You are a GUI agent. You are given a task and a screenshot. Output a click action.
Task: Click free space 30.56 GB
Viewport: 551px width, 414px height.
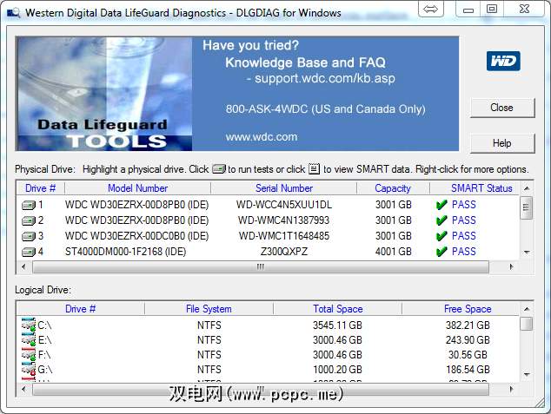(x=468, y=355)
